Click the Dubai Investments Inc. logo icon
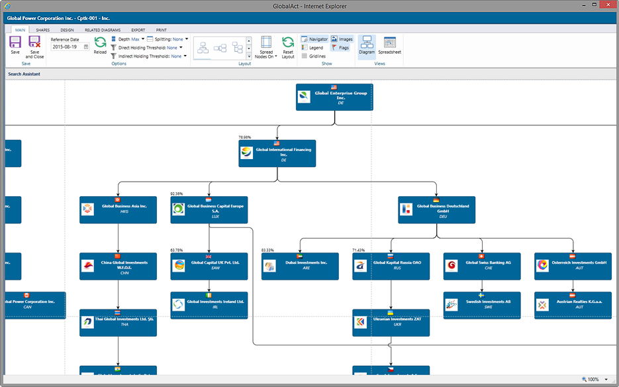619x387 pixels. coord(269,266)
